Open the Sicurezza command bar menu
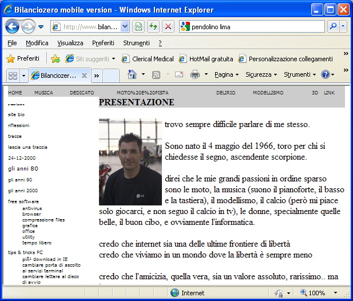Screen dimensions: 353x301 point(261,74)
